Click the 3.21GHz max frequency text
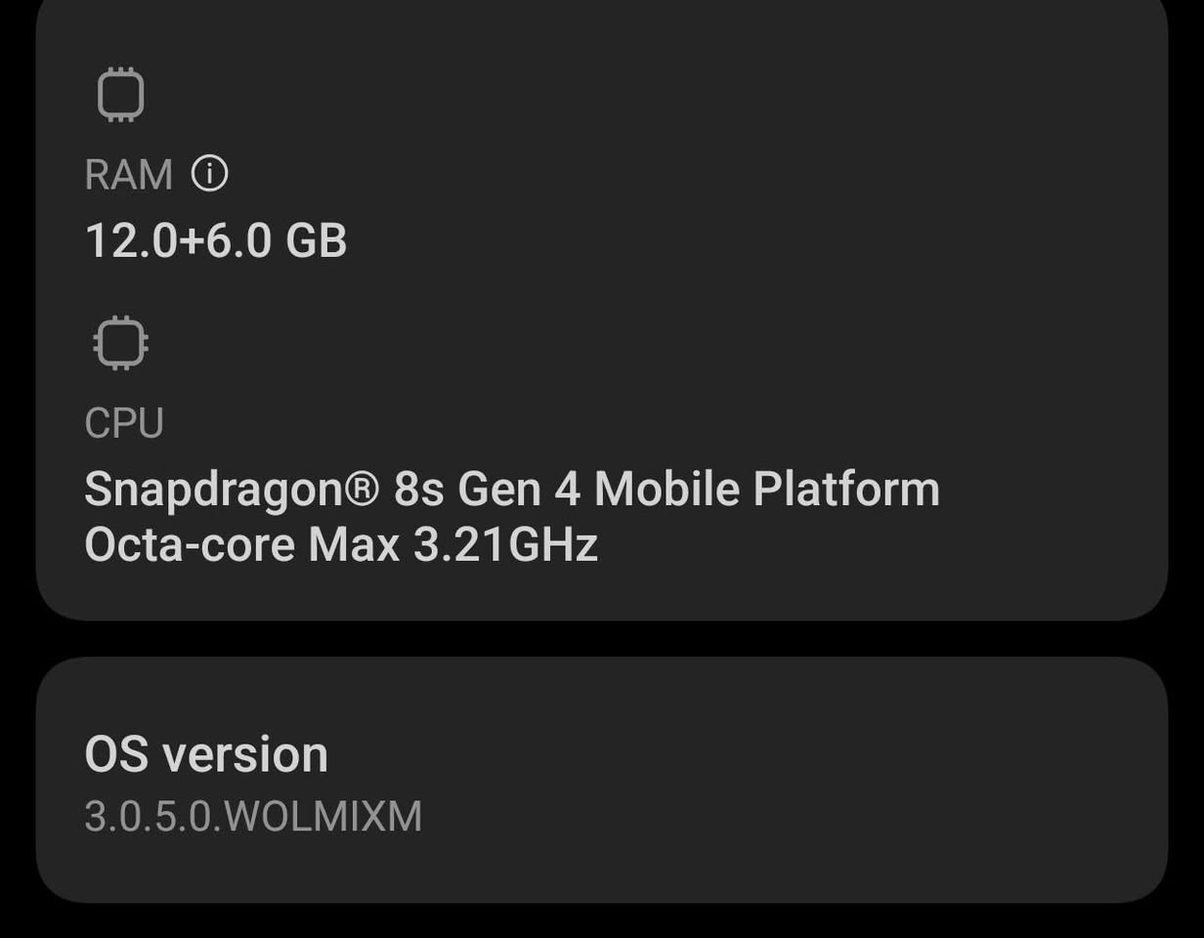 [x=505, y=544]
